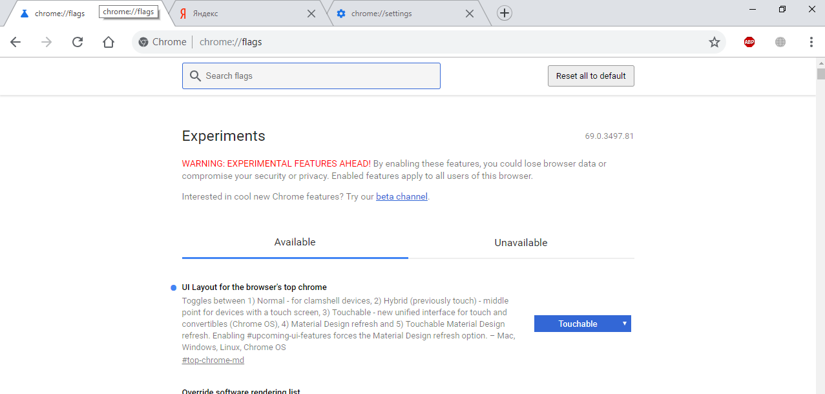This screenshot has height=394, width=825.
Task: Click the forward navigation arrow
Action: 47,42
